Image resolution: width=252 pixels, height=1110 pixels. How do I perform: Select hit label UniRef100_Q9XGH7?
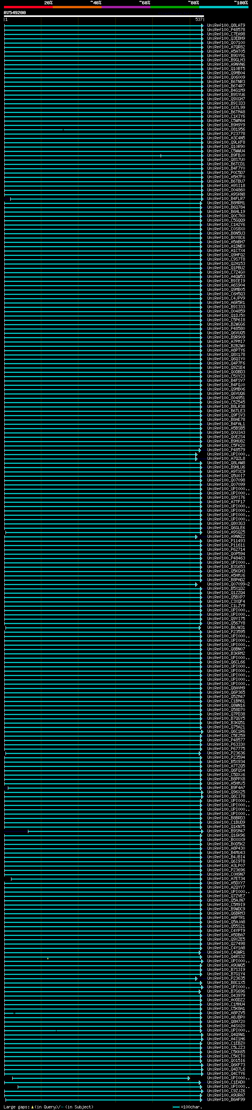point(226,99)
